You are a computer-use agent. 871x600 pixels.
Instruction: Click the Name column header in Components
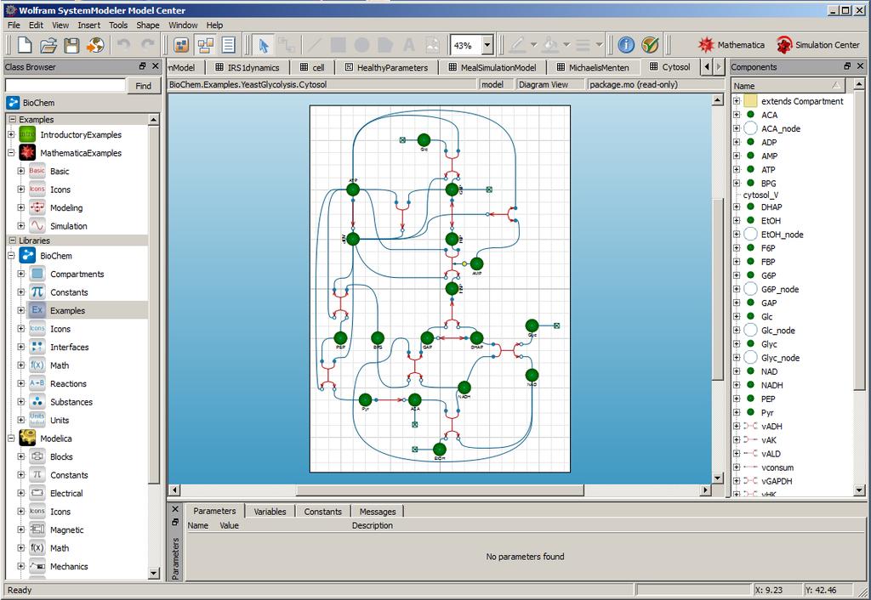click(x=788, y=86)
